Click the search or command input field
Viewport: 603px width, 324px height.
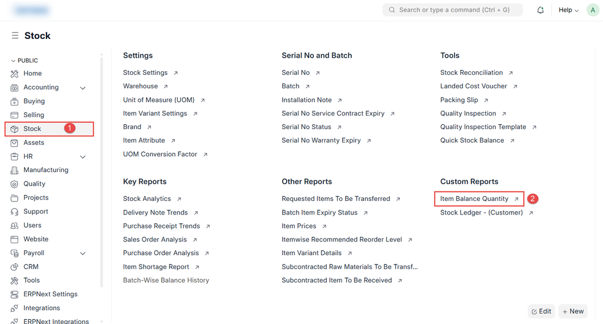point(452,10)
